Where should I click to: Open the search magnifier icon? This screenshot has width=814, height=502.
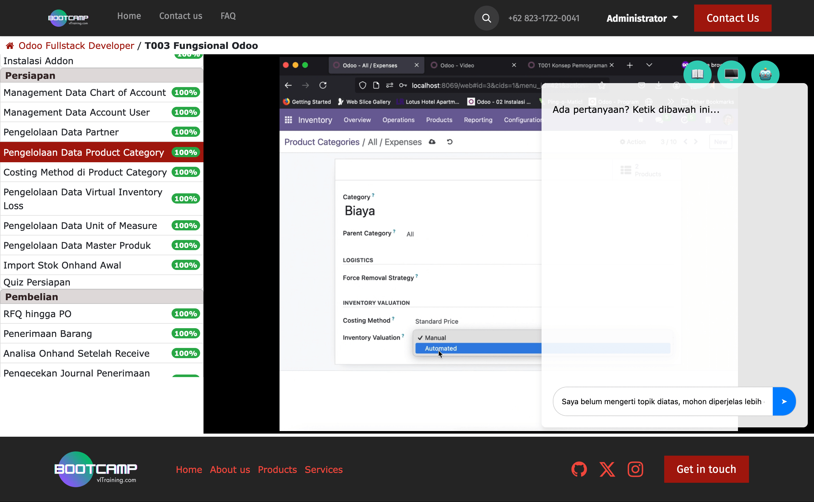click(486, 18)
